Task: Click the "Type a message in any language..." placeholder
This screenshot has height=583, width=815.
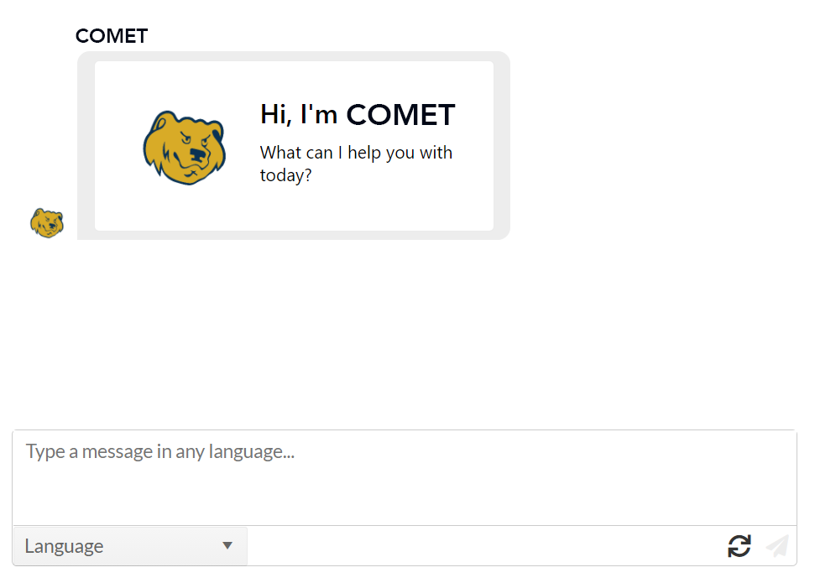Action: point(160,451)
